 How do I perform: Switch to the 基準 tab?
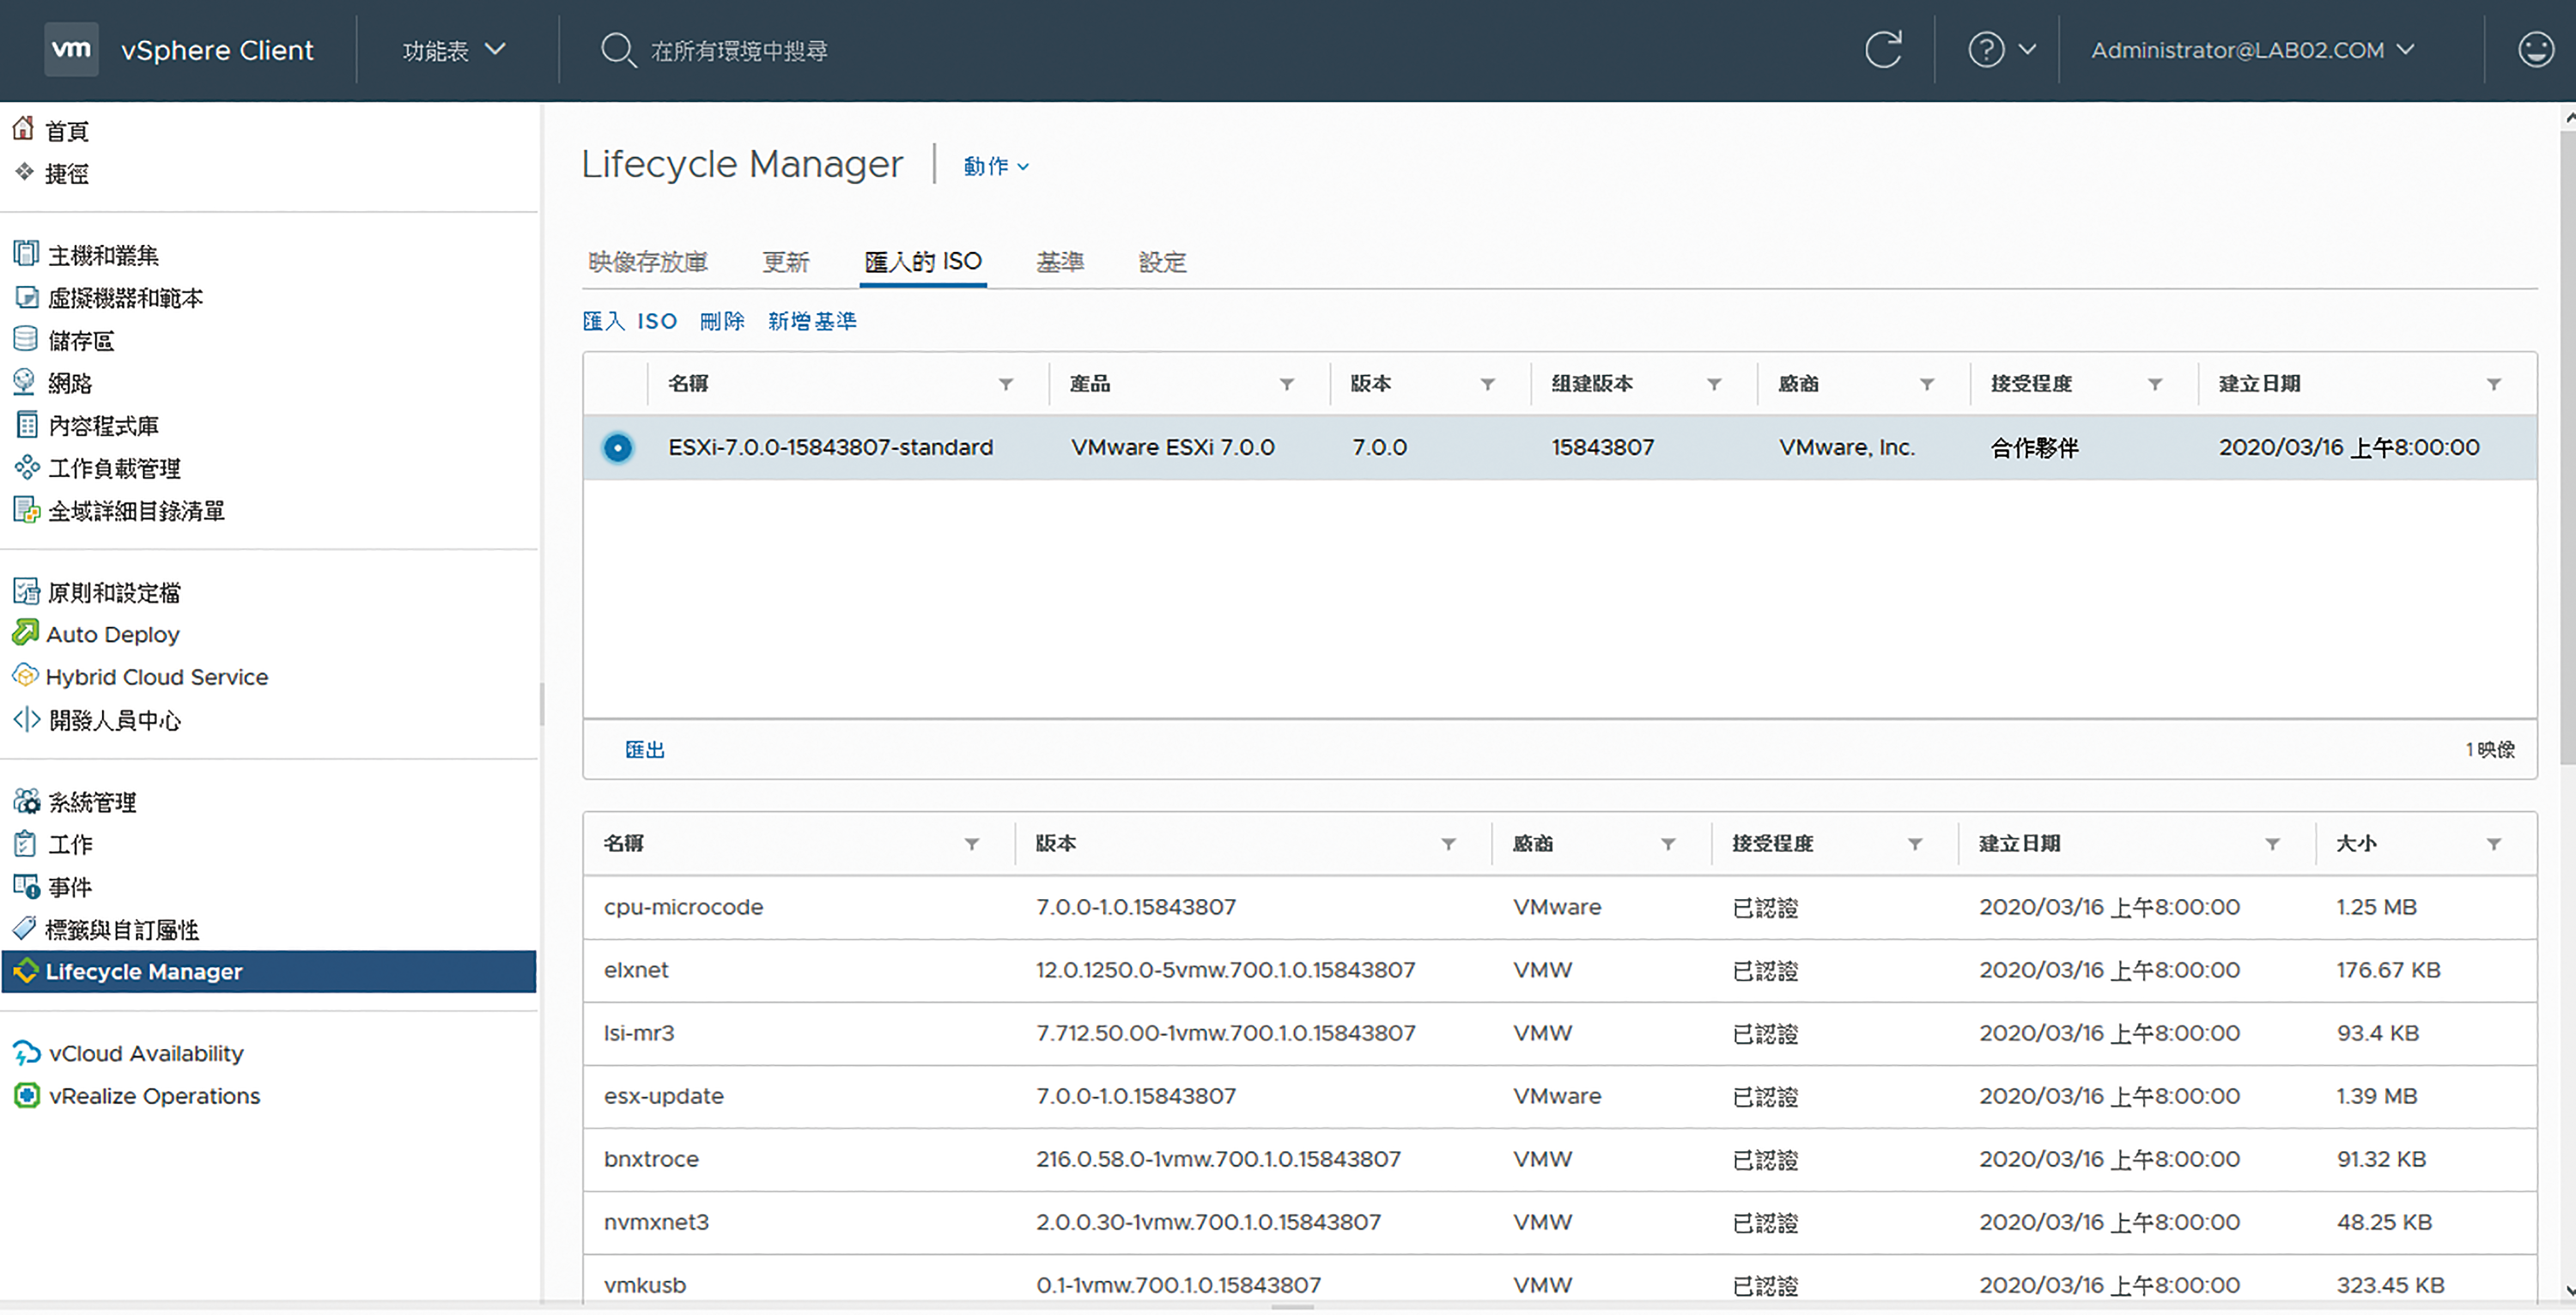tap(1059, 262)
